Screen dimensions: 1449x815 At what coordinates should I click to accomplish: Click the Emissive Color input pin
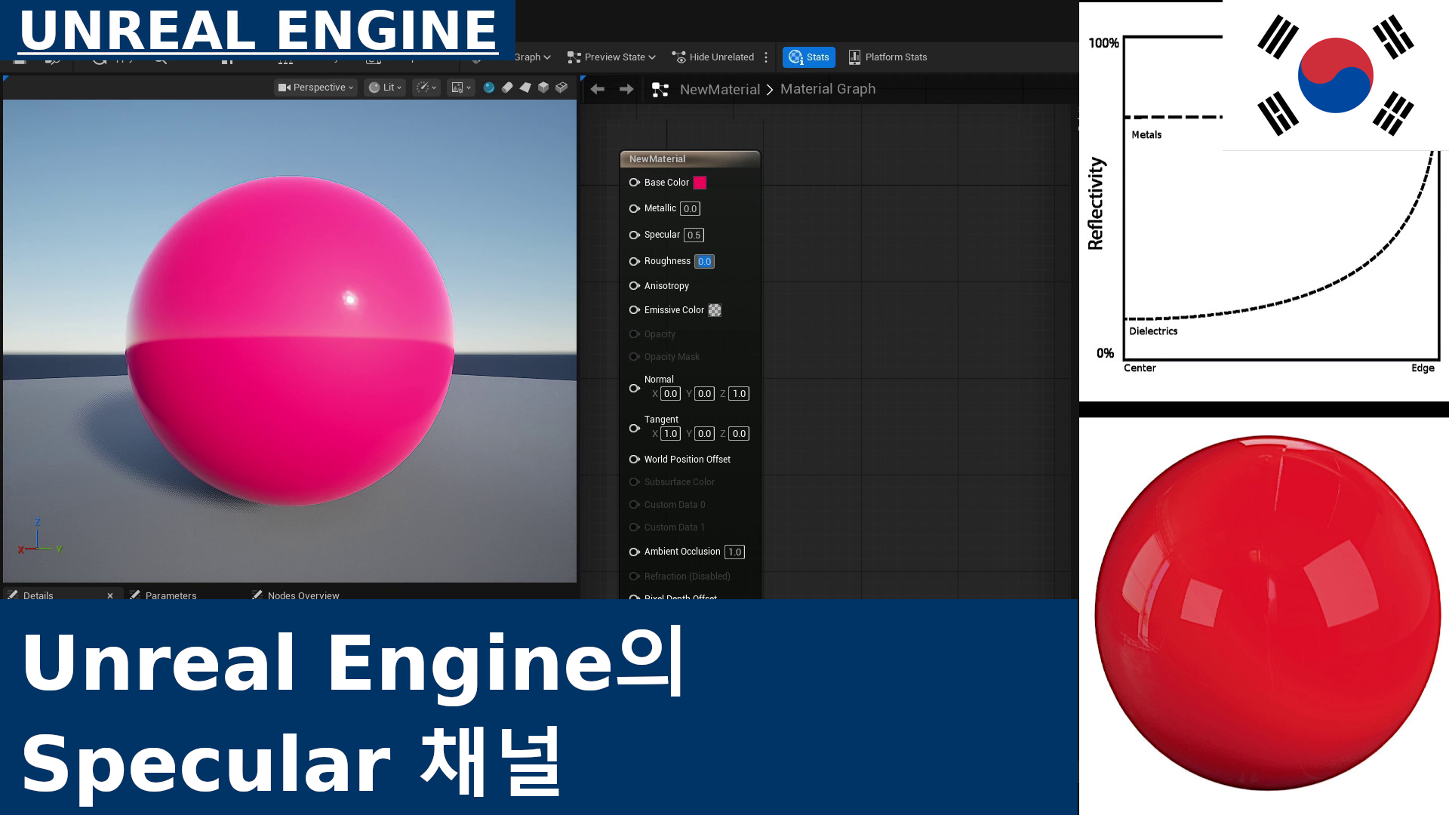coord(635,310)
